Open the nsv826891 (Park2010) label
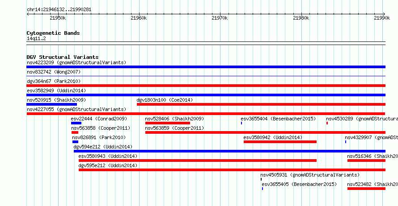This screenshot has width=398, height=206. [x=99, y=137]
